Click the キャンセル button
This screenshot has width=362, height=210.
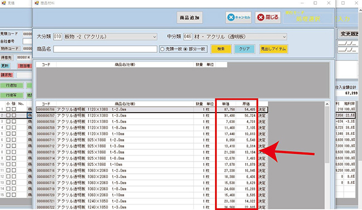[x=238, y=17]
